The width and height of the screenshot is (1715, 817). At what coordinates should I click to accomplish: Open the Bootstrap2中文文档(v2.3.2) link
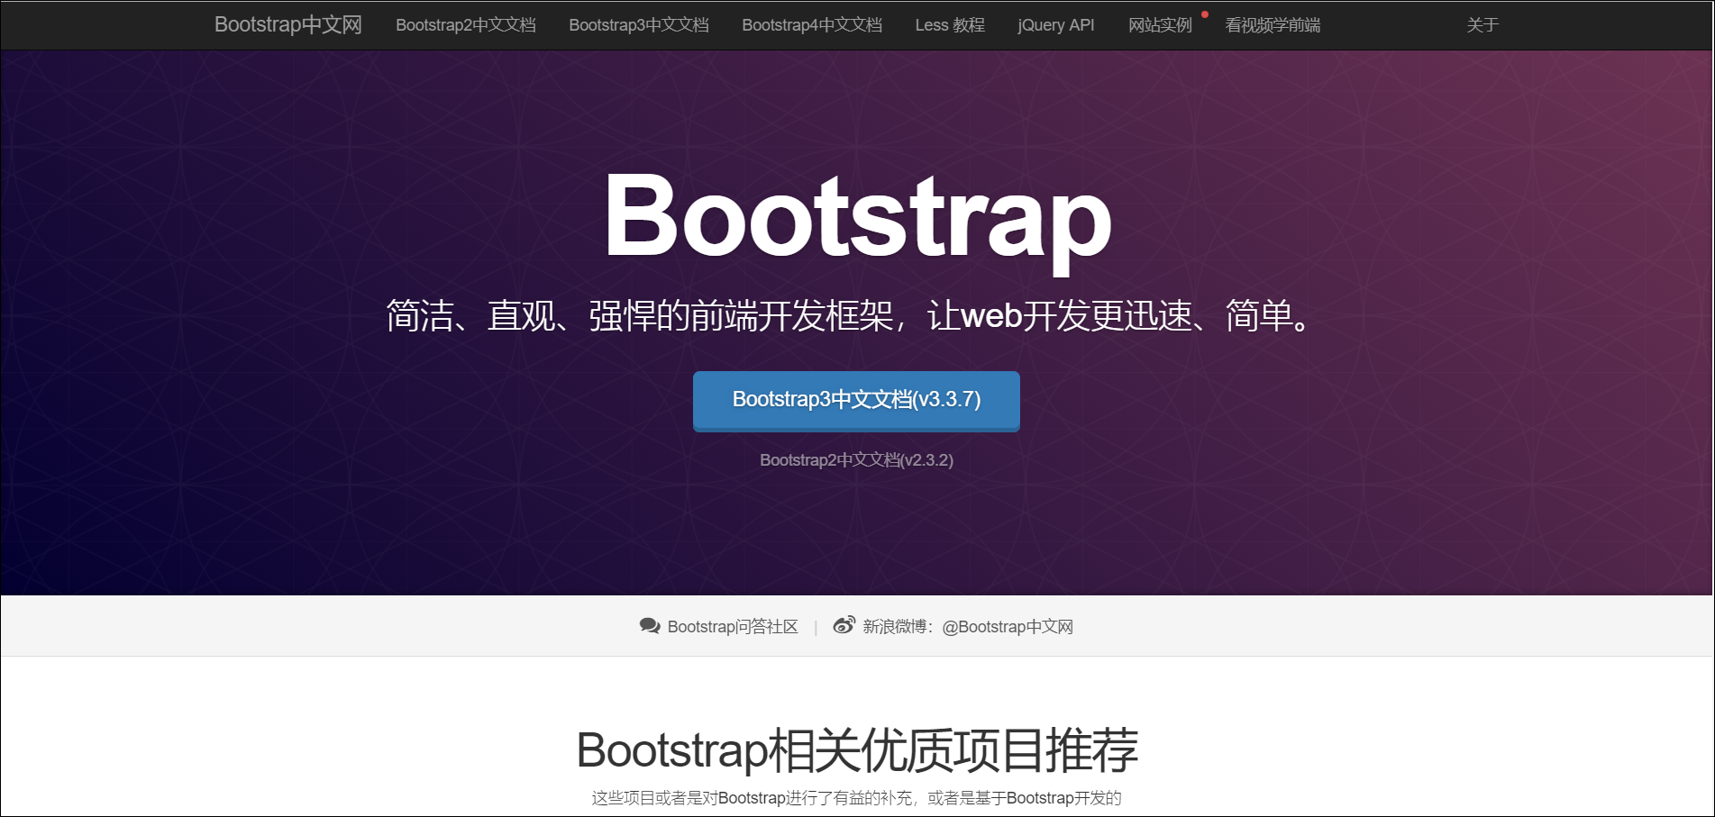pyautogui.click(x=856, y=460)
